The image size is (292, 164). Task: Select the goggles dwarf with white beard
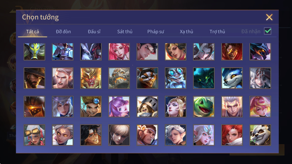[175, 78]
